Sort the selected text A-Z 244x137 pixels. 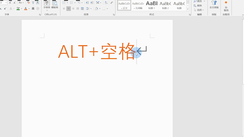coord(106,3)
